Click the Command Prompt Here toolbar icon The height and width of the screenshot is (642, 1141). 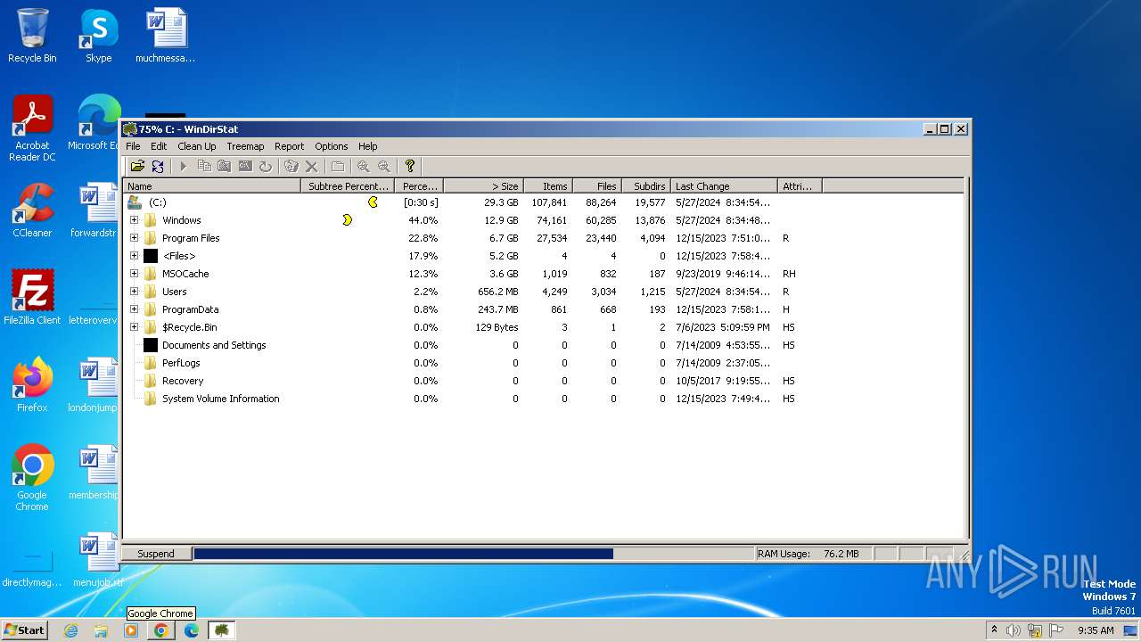pos(245,166)
